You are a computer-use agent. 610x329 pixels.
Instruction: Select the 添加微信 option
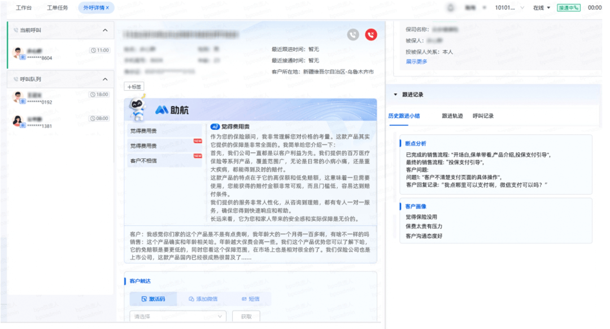pyautogui.click(x=203, y=299)
